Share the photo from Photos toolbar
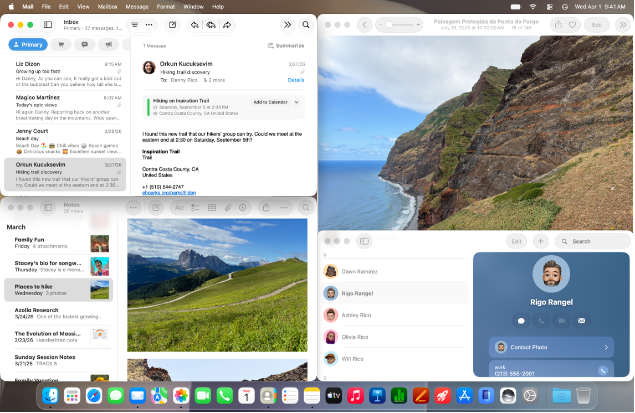 tap(559, 25)
